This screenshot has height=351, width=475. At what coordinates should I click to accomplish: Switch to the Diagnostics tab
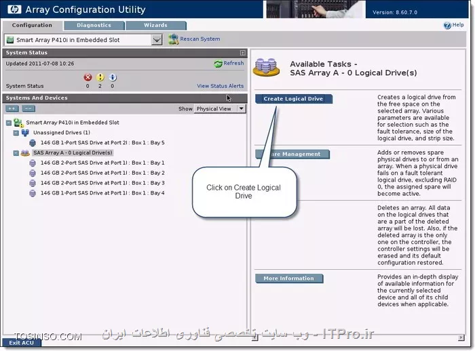[x=94, y=26]
